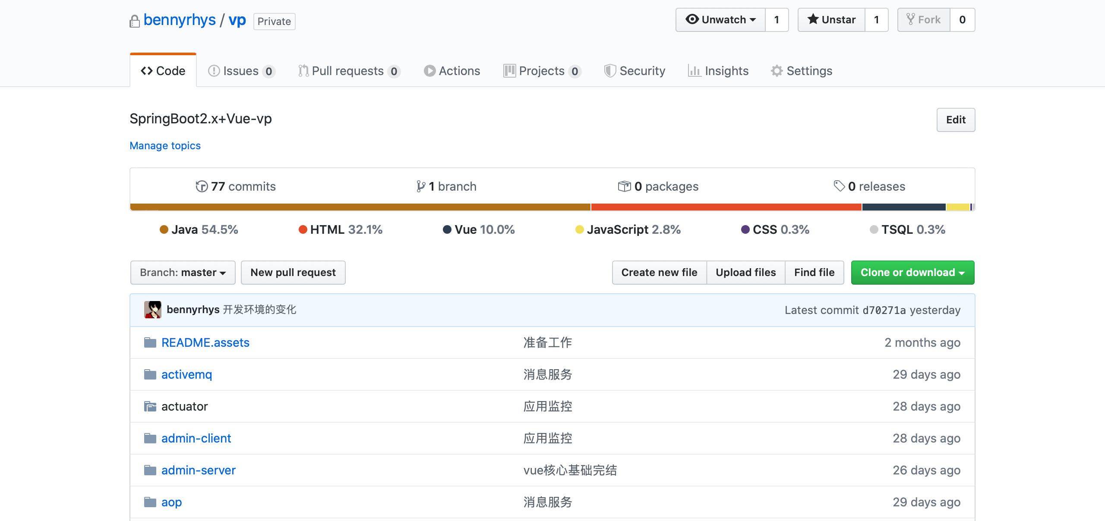The height and width of the screenshot is (521, 1105).
Task: Open the Insights tab
Action: coord(718,71)
